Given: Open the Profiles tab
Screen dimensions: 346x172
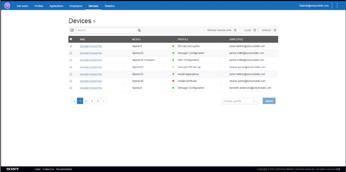Looking at the screenshot, I should click(39, 6).
